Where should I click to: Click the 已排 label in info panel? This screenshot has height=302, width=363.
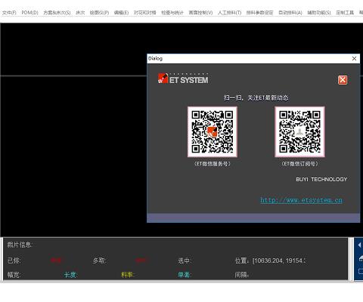tap(14, 260)
